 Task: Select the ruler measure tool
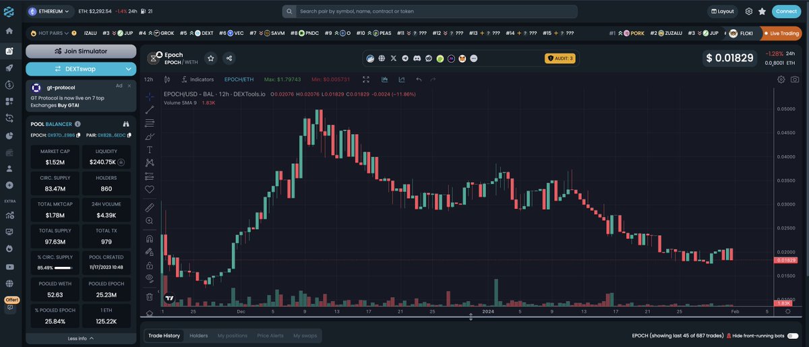tap(150, 208)
